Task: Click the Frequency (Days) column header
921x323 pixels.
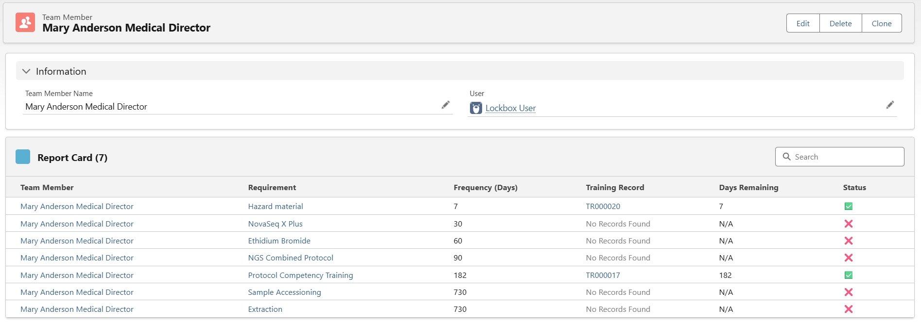Action: point(486,187)
